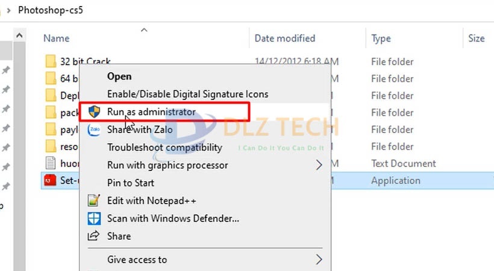
Task: Click the Windows Defender shield icon
Action: click(94, 218)
